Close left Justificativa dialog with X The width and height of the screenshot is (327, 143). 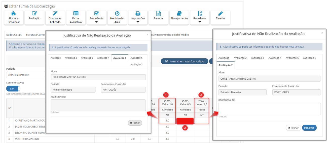147,35
